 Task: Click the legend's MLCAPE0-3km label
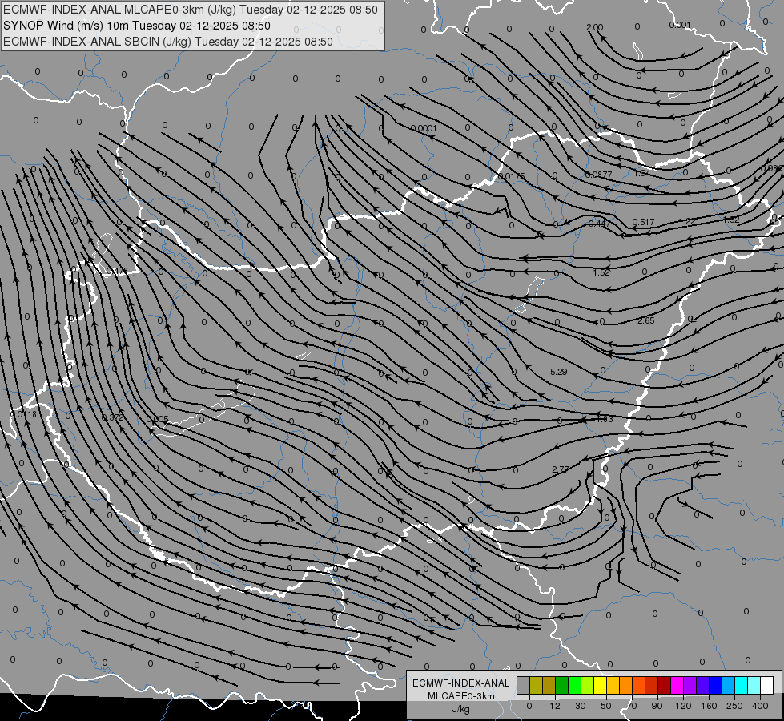click(460, 696)
